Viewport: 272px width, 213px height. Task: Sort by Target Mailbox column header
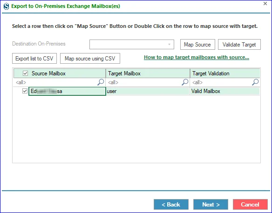pos(148,73)
